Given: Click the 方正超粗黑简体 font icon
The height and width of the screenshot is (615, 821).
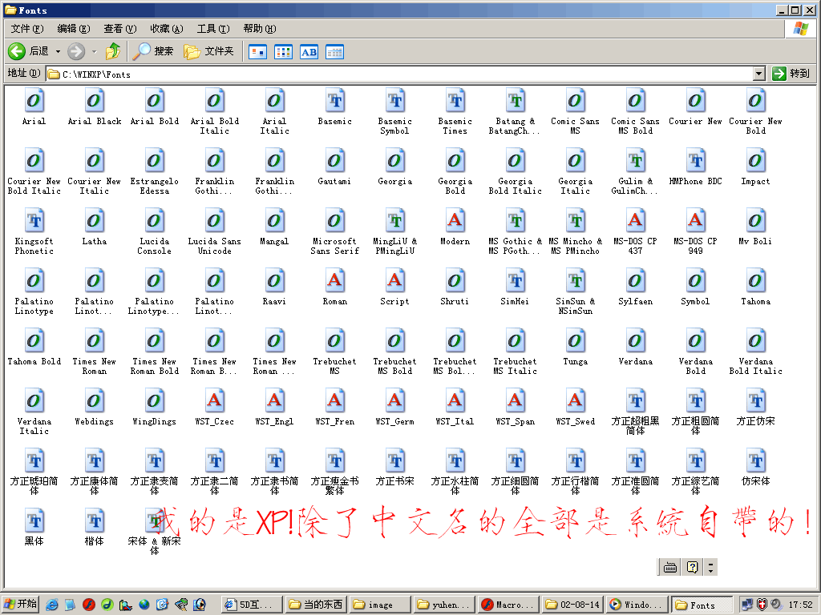Looking at the screenshot, I should (x=635, y=400).
